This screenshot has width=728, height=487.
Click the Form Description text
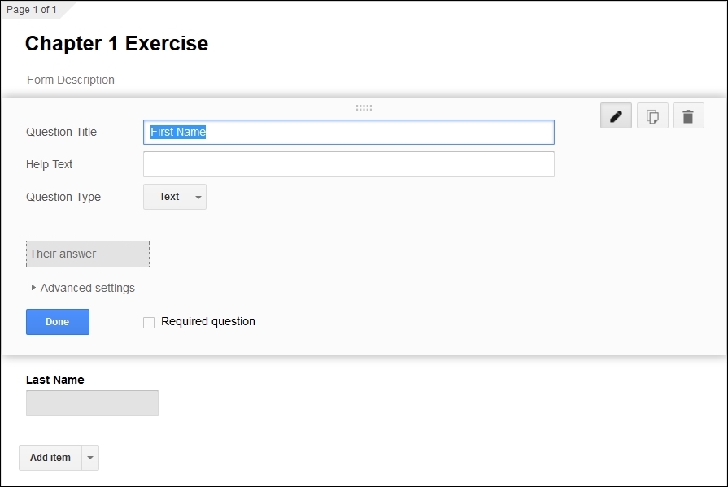(71, 80)
